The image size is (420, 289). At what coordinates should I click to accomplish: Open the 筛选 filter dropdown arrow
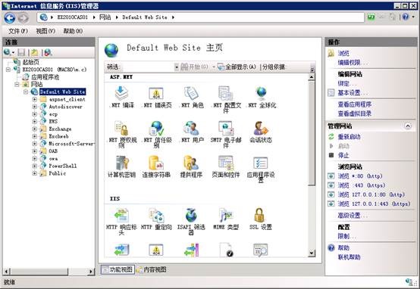click(177, 67)
